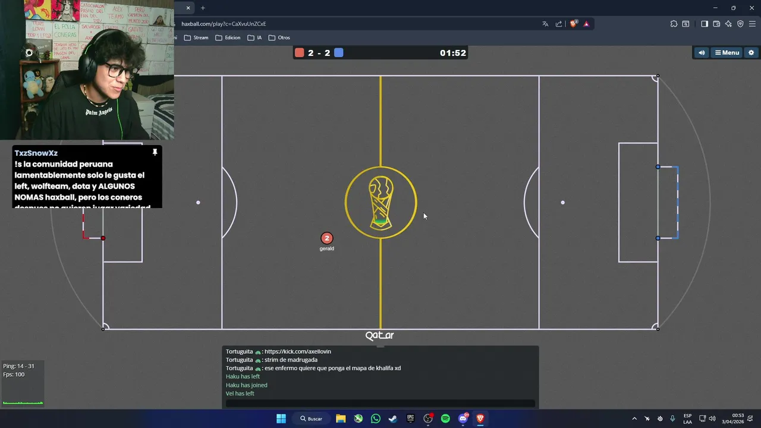
Task: Expand hidden system tray icons chevron
Action: click(634, 418)
